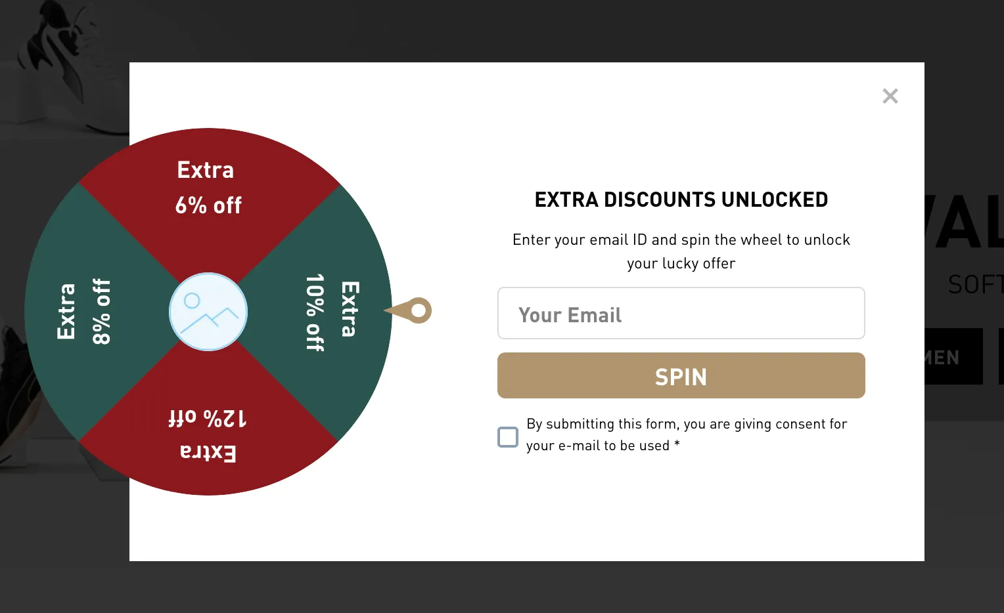Image resolution: width=1004 pixels, height=613 pixels.
Task: Click the wheel's center image placeholder icon
Action: pyautogui.click(x=208, y=312)
